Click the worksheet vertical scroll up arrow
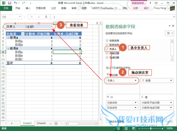 (101, 23)
